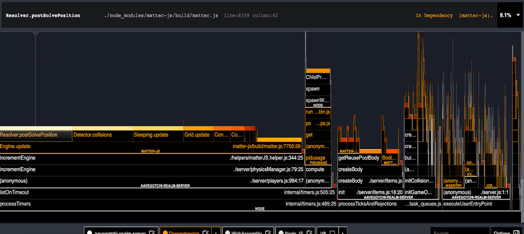
Task: Focus the Search input field
Action: (460, 231)
